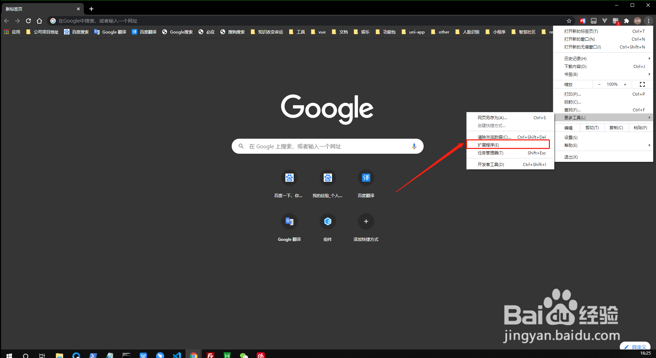
Task: Select 任务管理器(T) in the submenu
Action: click(510, 153)
